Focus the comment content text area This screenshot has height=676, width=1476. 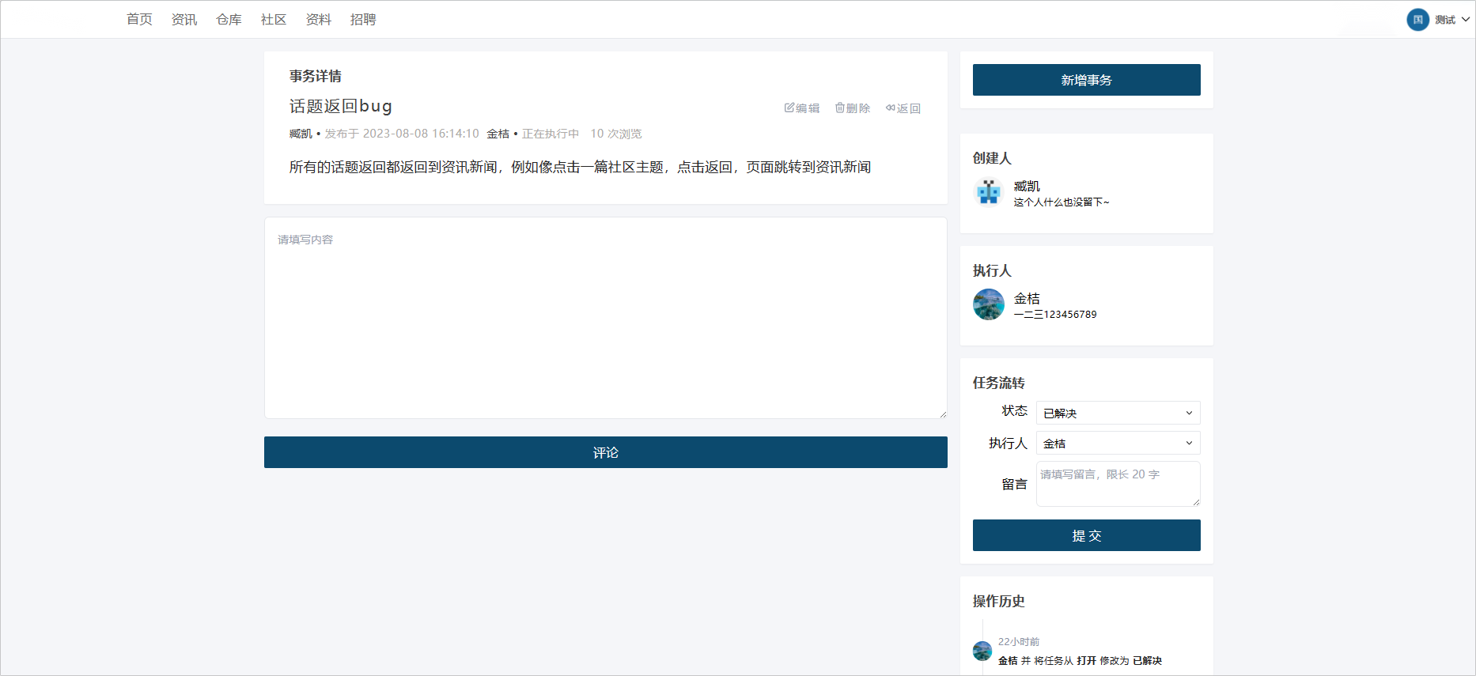point(605,318)
